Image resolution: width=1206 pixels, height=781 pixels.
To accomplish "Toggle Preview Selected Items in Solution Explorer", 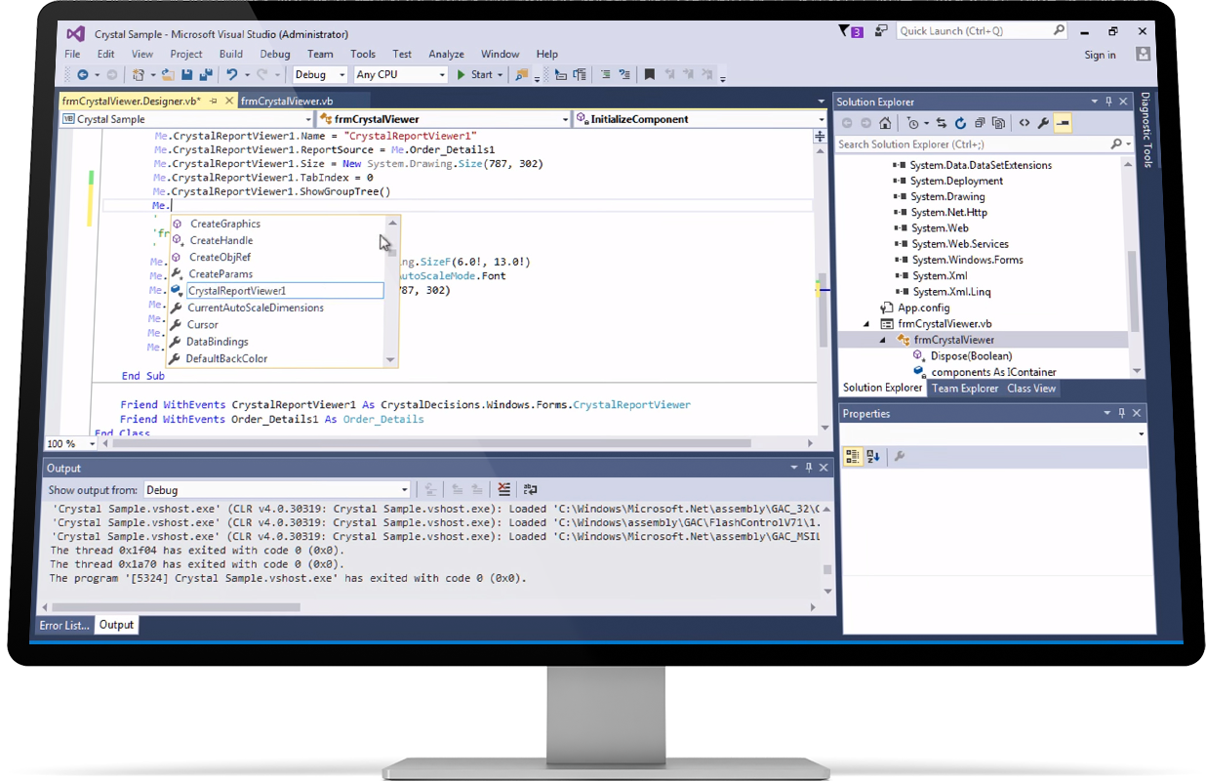I will [1063, 123].
